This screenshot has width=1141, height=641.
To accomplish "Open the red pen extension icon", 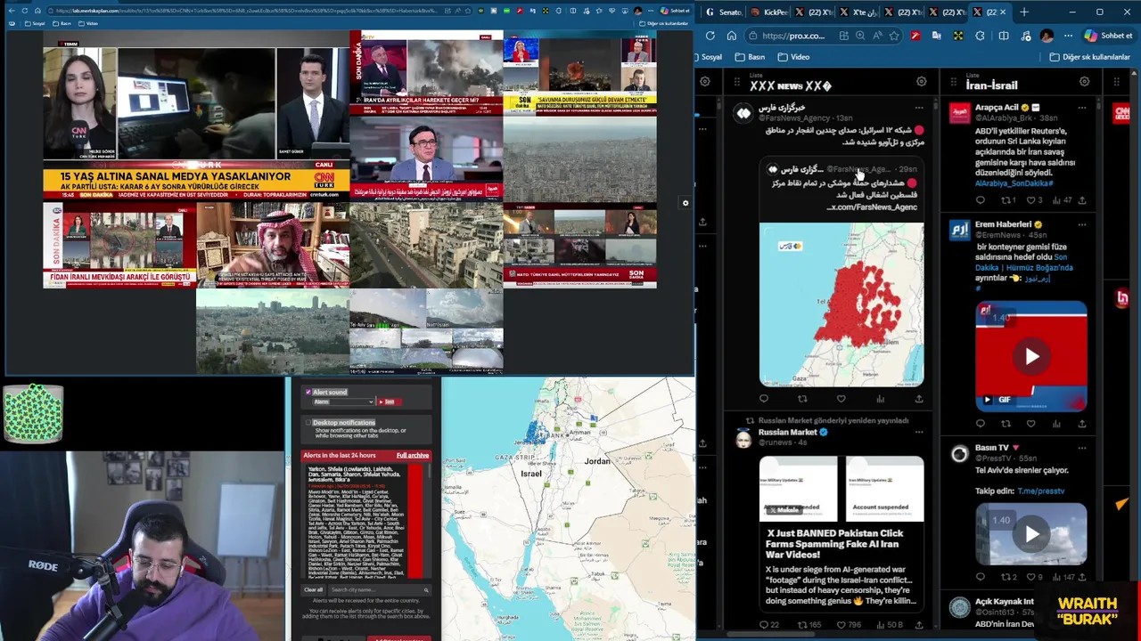I will (915, 36).
